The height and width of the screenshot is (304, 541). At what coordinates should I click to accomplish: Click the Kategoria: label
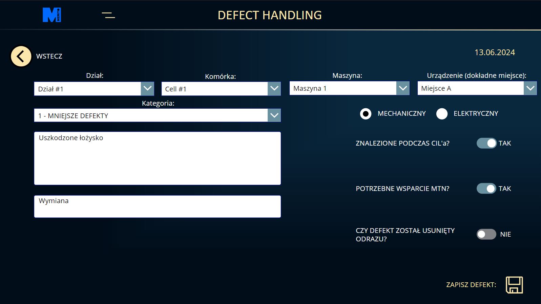(x=158, y=103)
